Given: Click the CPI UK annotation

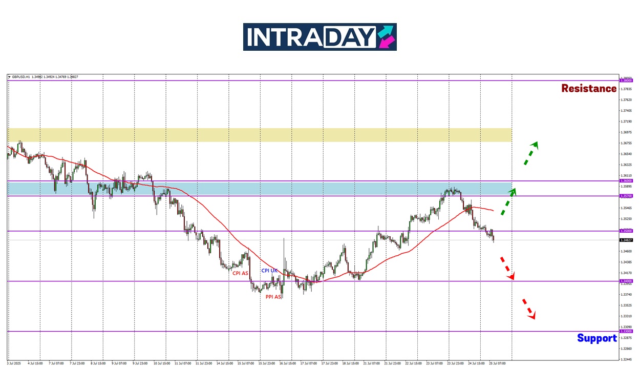Looking at the screenshot, I should (269, 270).
